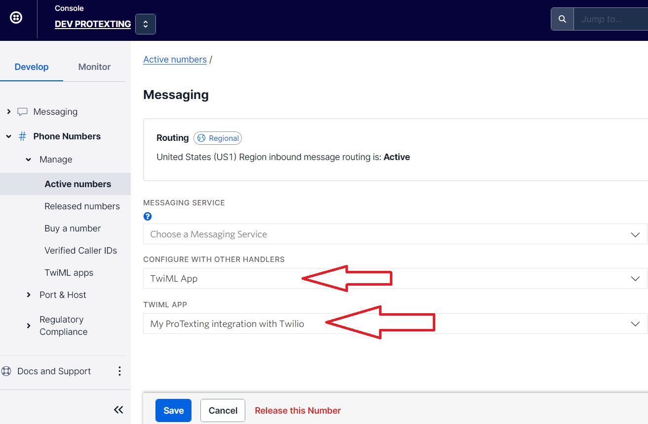Select Port & Host in sidebar
This screenshot has width=648, height=424.
(63, 295)
